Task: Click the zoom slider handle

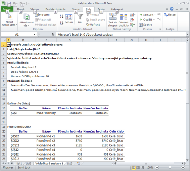Action: tap(170, 167)
